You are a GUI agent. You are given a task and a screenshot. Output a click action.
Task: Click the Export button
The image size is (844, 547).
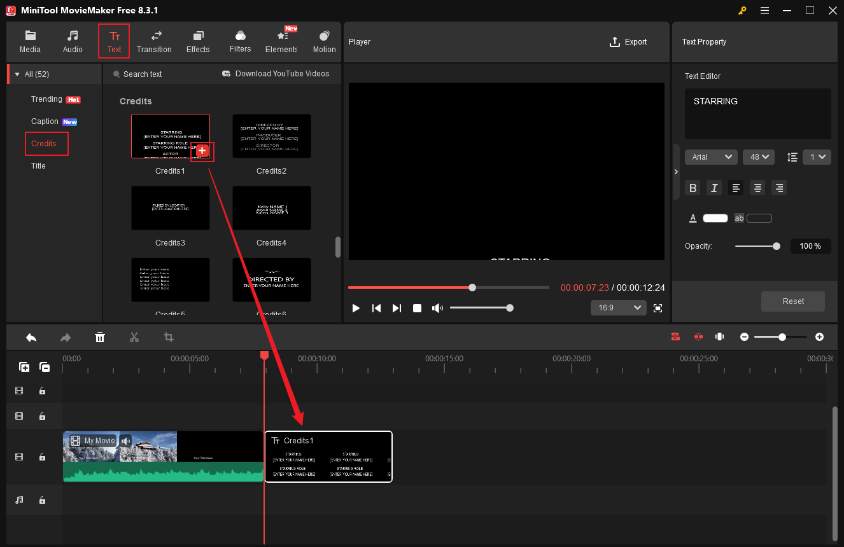tap(628, 41)
